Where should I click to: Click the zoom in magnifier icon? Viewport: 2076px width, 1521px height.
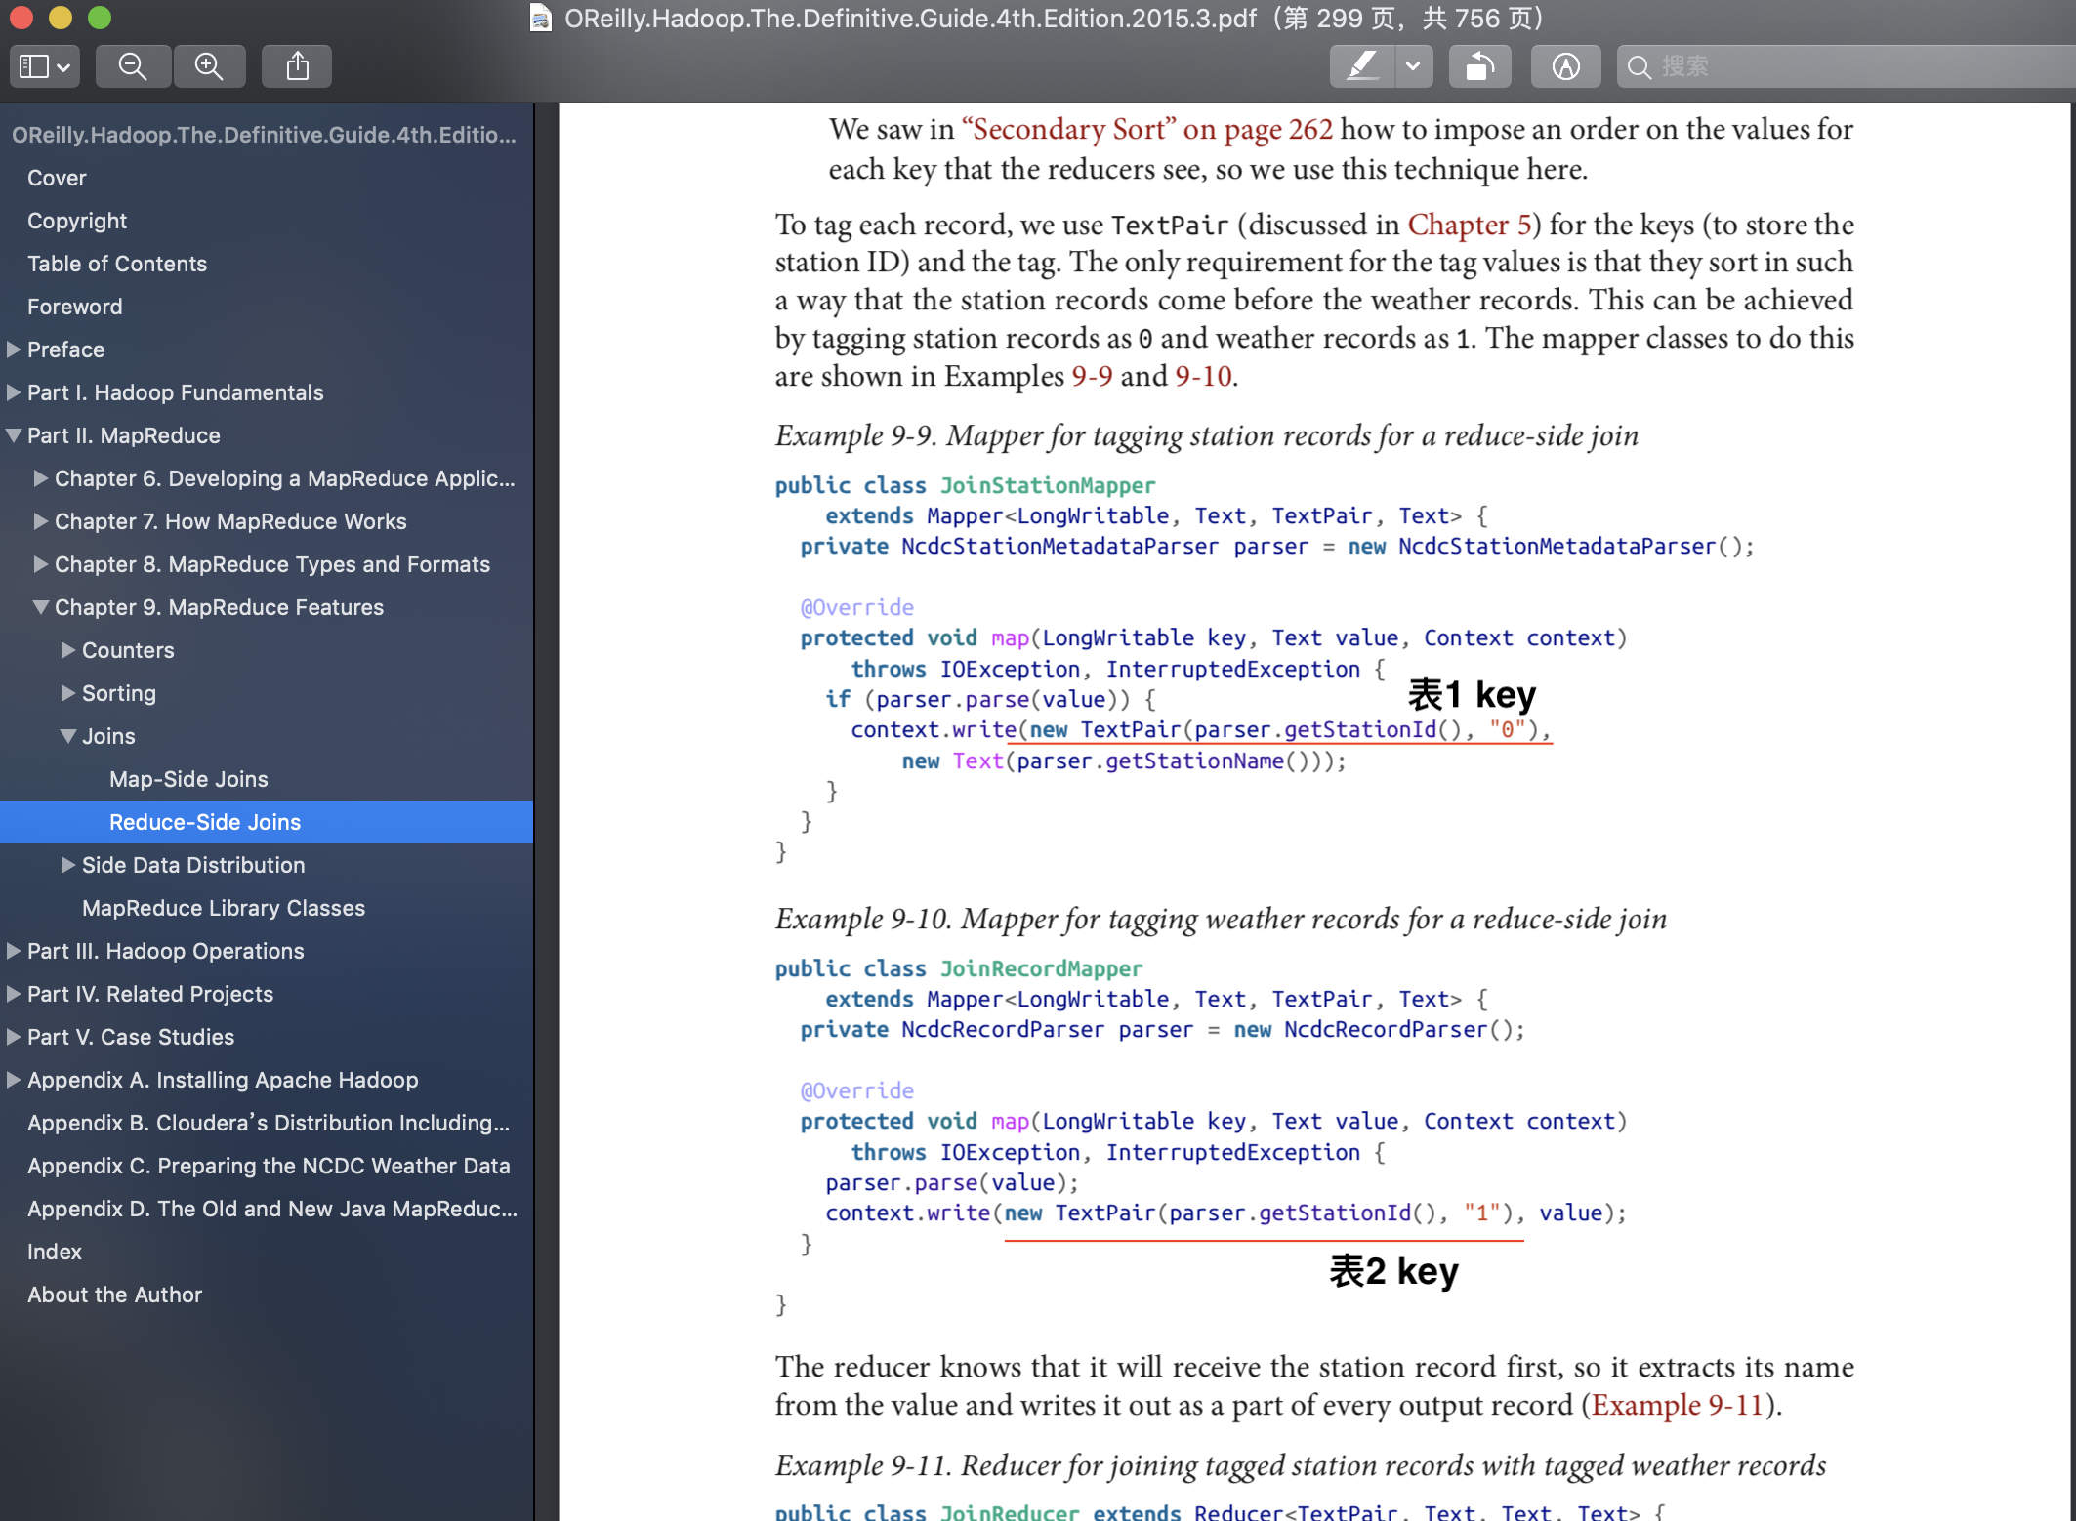[209, 66]
